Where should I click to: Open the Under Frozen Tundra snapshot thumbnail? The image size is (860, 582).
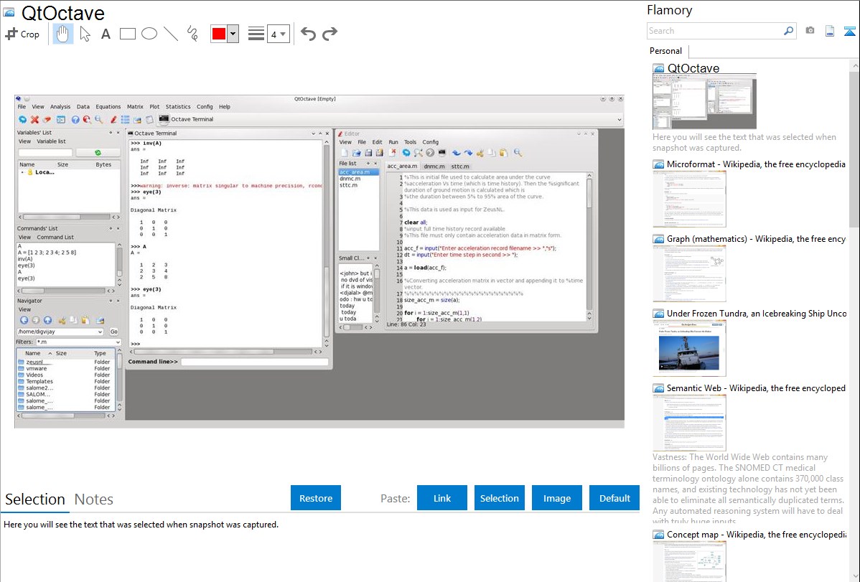click(689, 348)
